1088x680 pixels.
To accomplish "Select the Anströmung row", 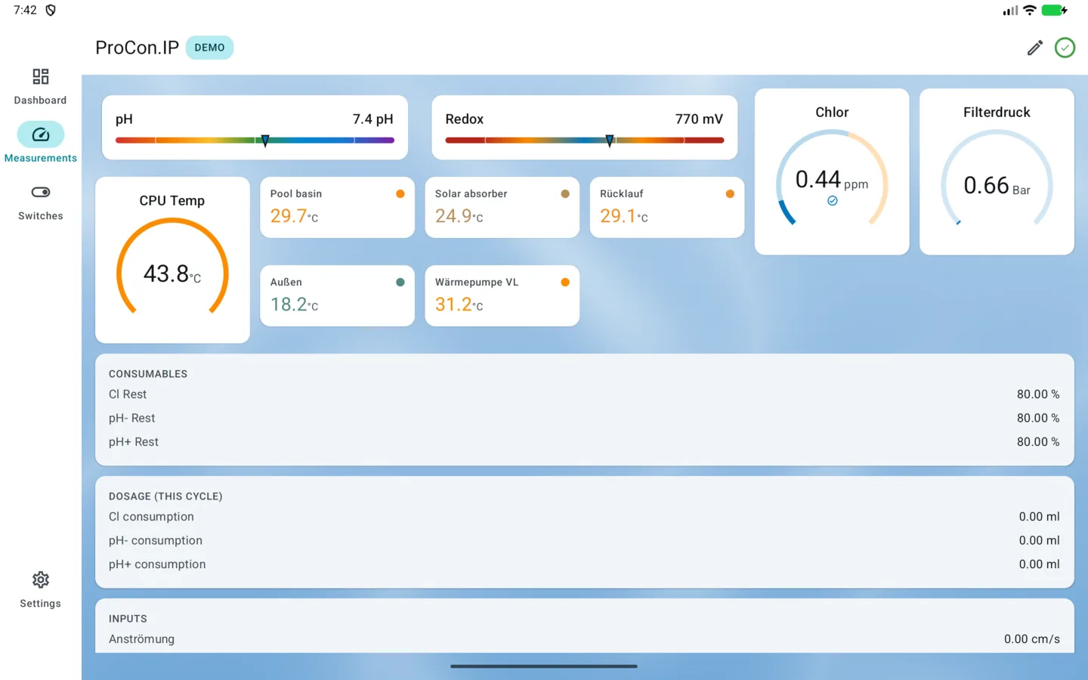I will coord(584,639).
